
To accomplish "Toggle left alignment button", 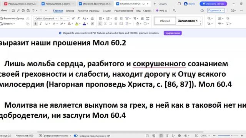I will (x=100, y=24).
